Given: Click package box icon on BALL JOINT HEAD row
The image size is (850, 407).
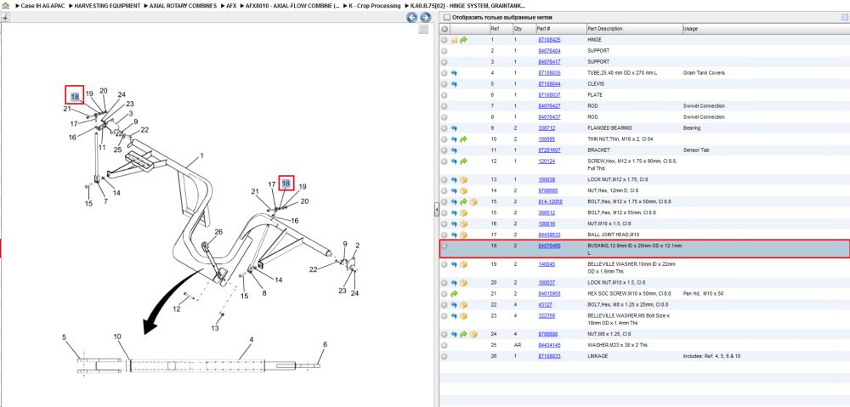Looking at the screenshot, I should (463, 235).
